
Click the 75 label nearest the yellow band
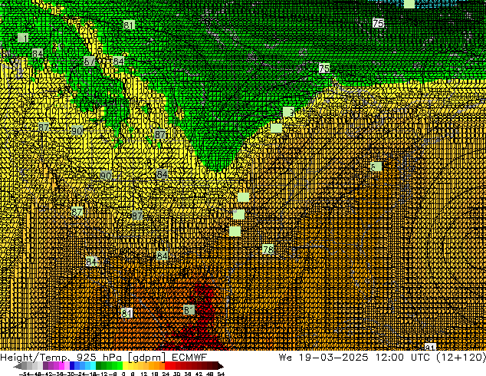[x=324, y=68]
